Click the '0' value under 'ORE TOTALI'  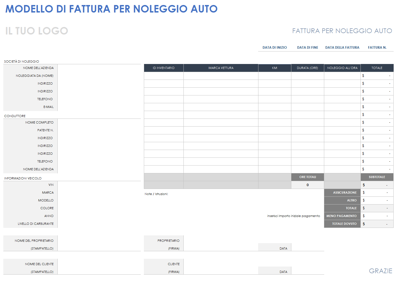point(308,185)
